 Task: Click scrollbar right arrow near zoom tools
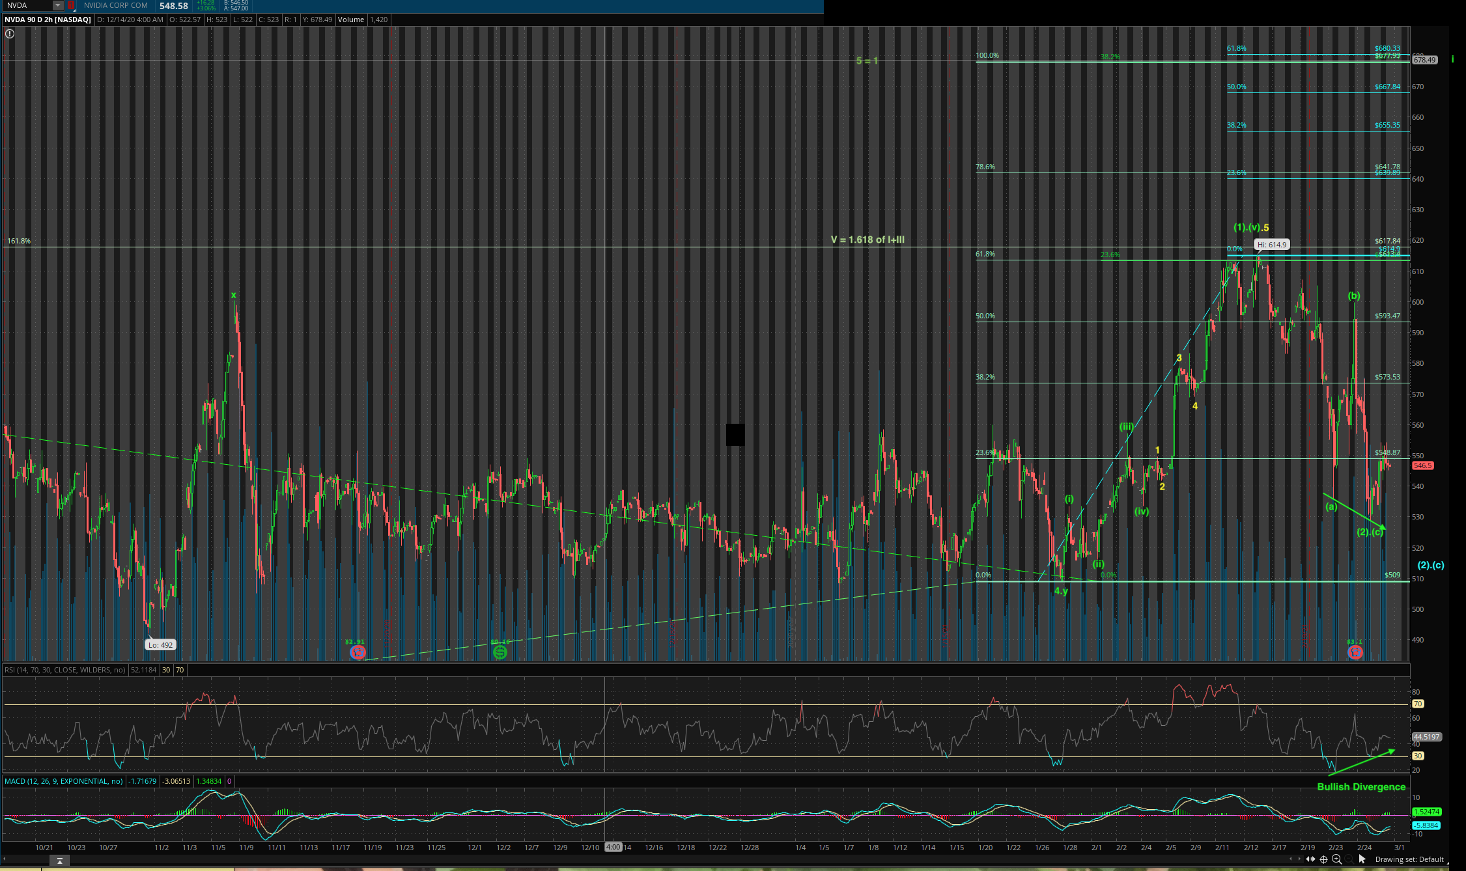(1299, 859)
